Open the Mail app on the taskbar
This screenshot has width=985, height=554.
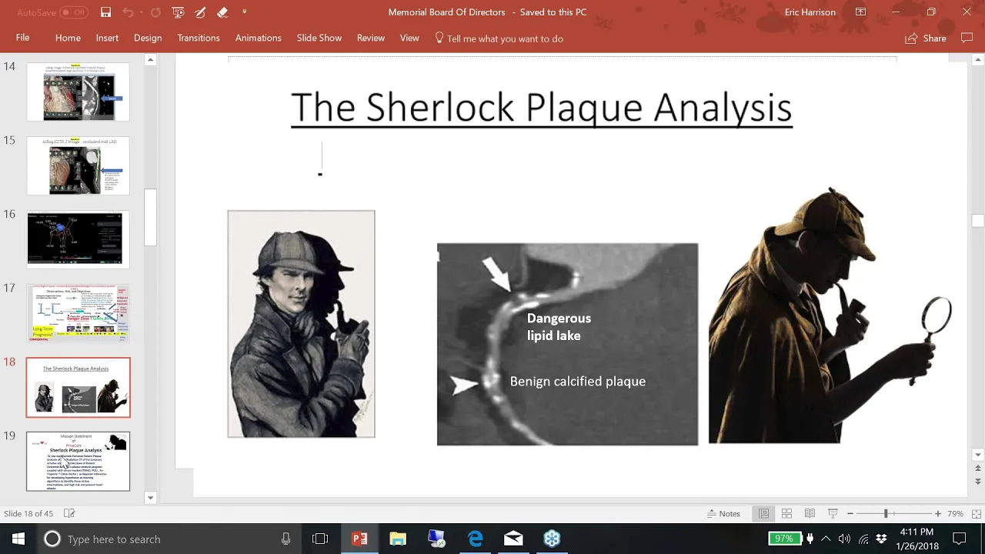pos(513,539)
